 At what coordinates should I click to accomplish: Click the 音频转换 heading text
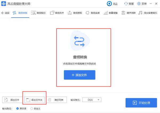coord(80,57)
